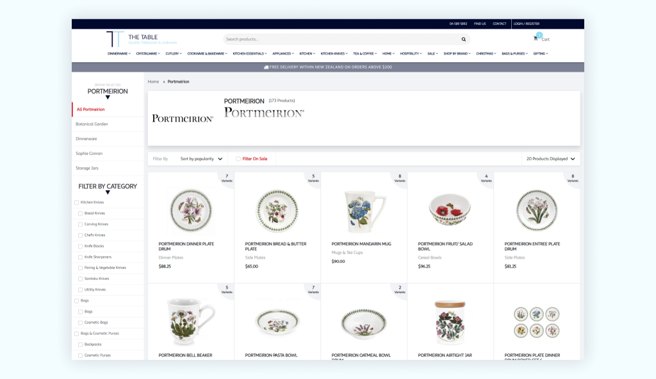The image size is (656, 379).
Task: Click the Find Us link
Action: coord(480,24)
